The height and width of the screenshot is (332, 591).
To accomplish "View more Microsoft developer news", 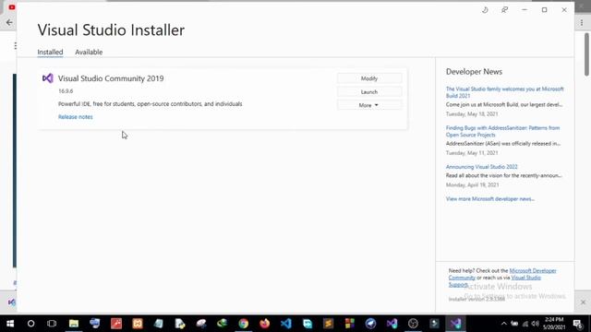I will coord(490,199).
